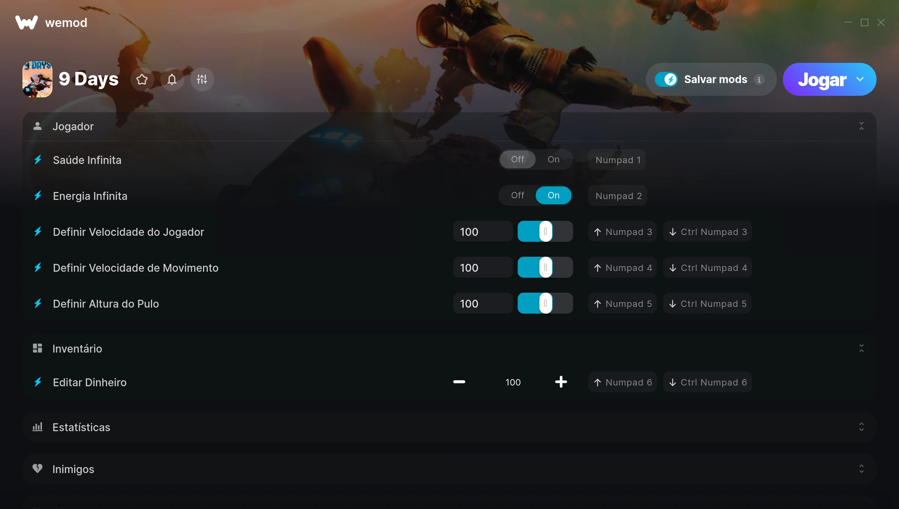Click the 9 Days game thumbnail

(x=37, y=79)
